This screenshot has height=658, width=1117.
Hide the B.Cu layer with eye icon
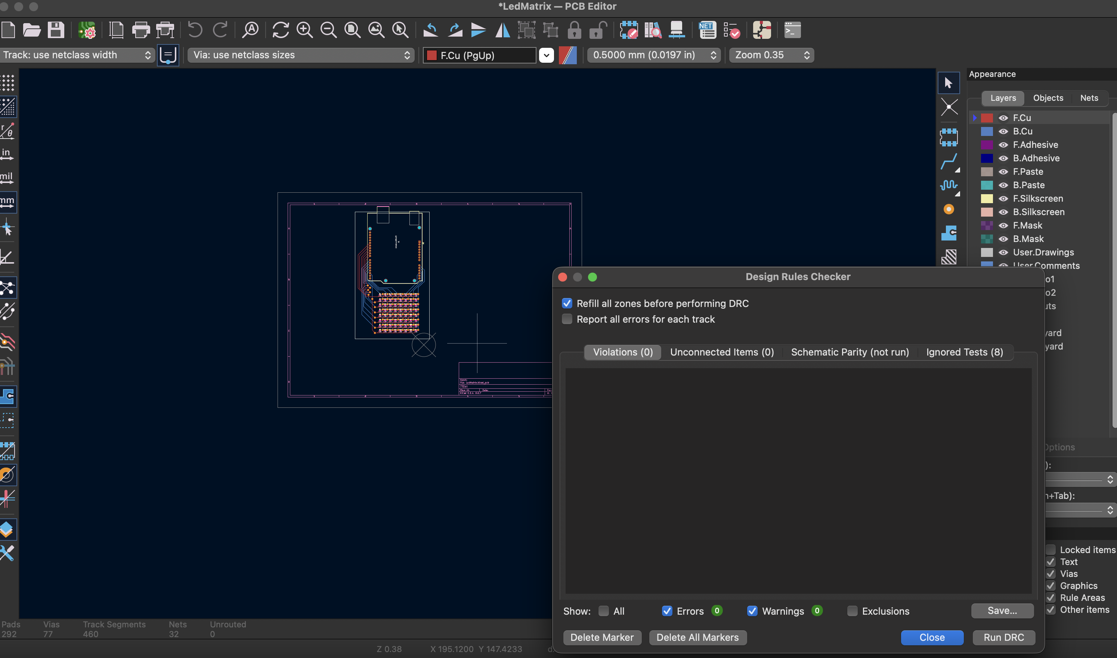point(1003,131)
